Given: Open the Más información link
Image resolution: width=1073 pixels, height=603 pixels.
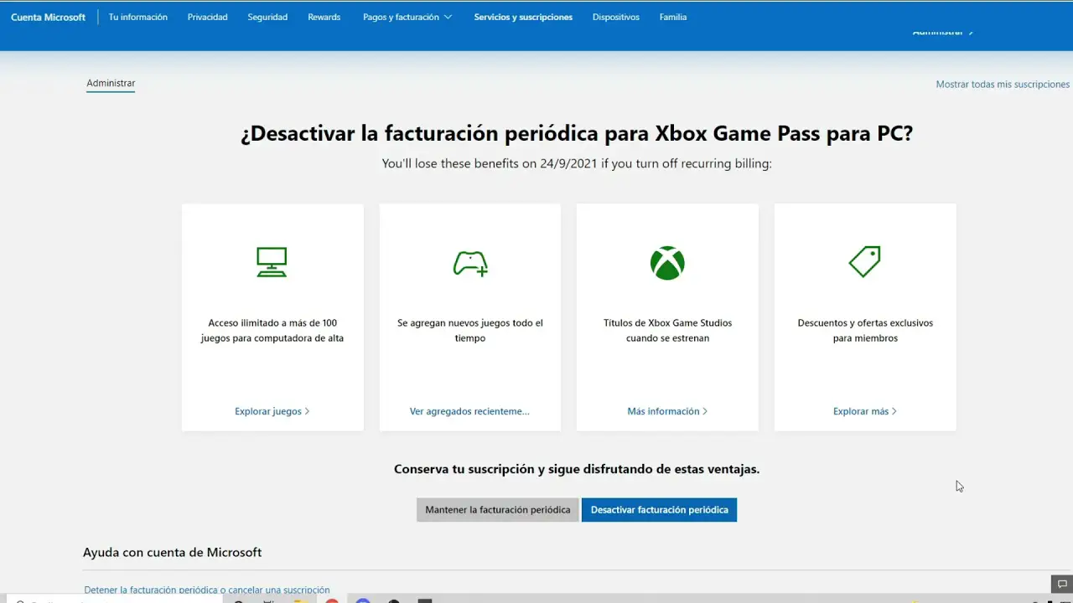Looking at the screenshot, I should point(667,411).
